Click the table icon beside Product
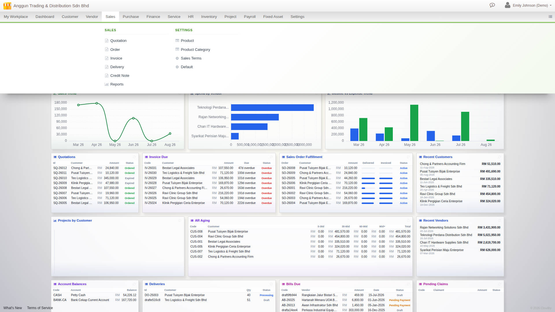 click(x=177, y=41)
